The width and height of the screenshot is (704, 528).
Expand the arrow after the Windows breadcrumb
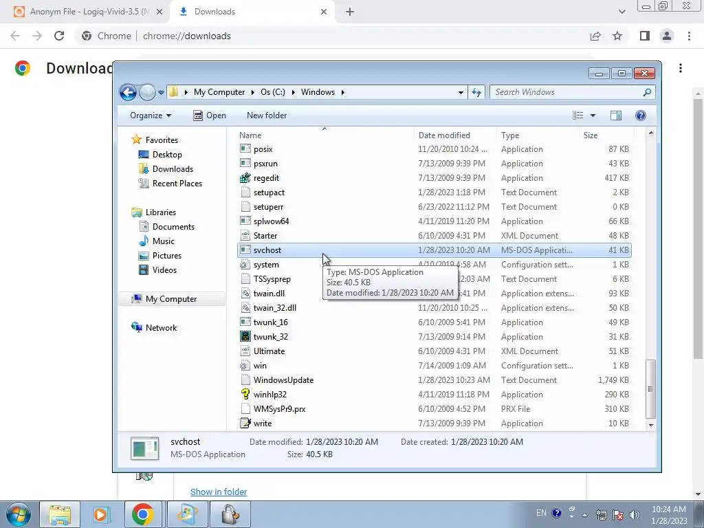342,92
